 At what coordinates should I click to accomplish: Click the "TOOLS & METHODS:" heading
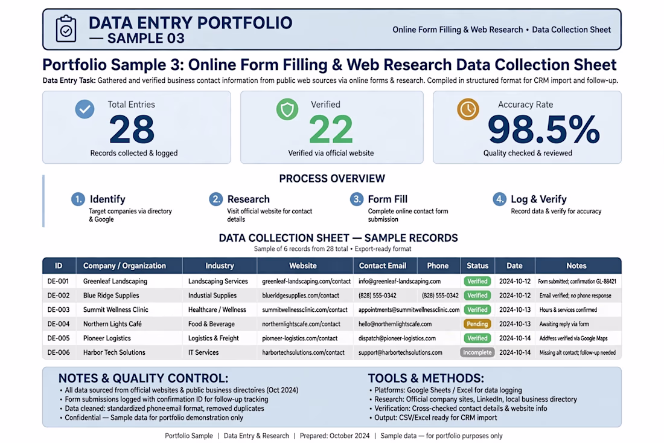point(426,378)
